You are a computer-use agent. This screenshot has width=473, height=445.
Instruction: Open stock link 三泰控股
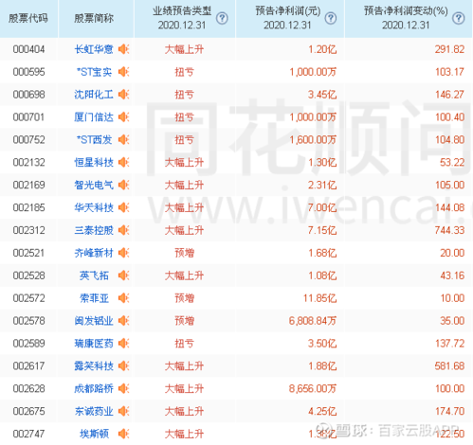[94, 230]
